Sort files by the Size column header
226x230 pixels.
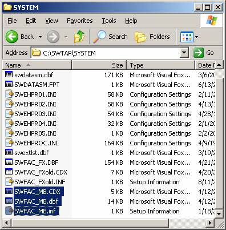click(99, 65)
